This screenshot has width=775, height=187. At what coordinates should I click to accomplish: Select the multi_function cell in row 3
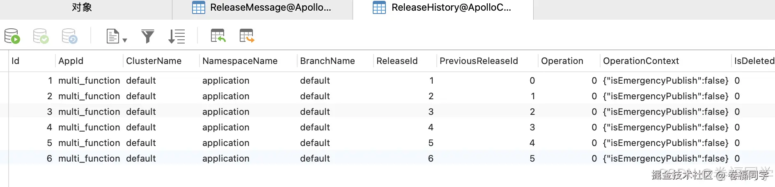(x=89, y=112)
